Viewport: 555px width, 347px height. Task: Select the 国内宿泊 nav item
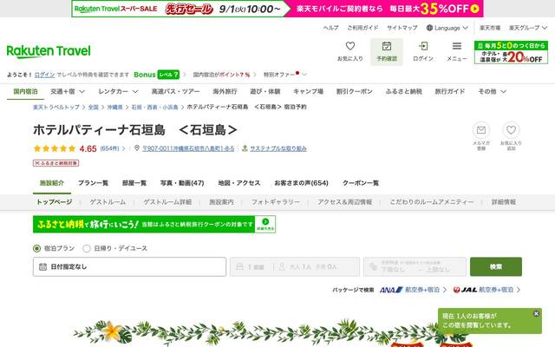click(x=25, y=91)
